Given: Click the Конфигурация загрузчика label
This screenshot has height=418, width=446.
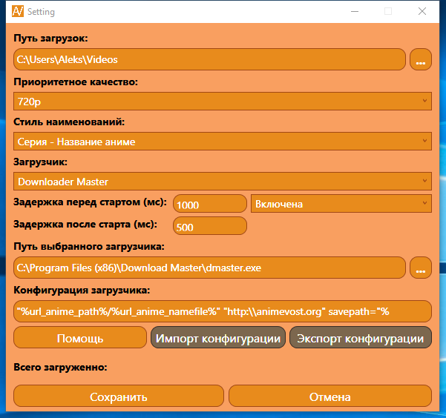Looking at the screenshot, I should point(82,290).
